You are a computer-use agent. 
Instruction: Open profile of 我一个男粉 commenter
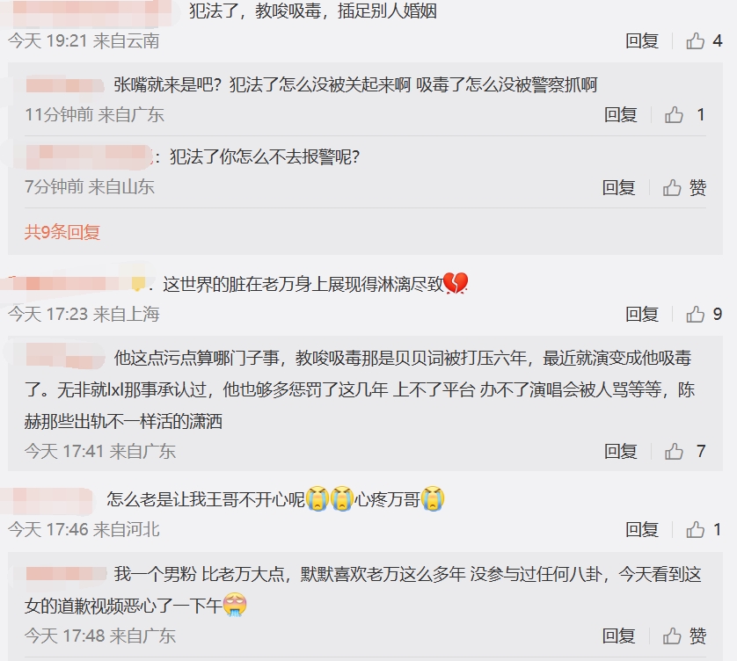click(x=66, y=574)
